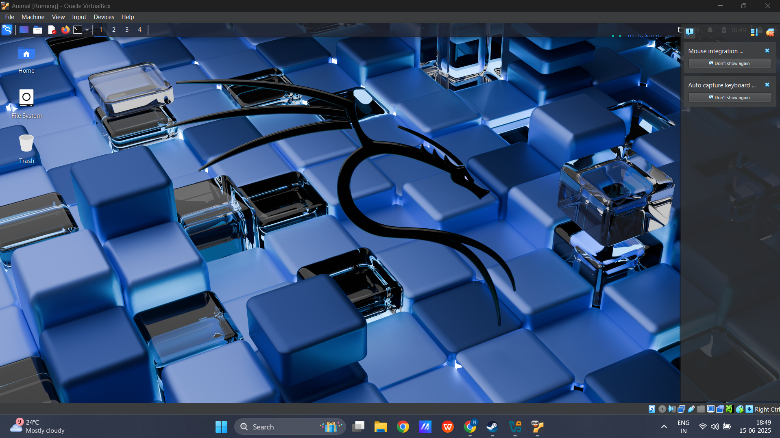
Task: Open File Explorer from the Windows taskbar
Action: [x=381, y=427]
